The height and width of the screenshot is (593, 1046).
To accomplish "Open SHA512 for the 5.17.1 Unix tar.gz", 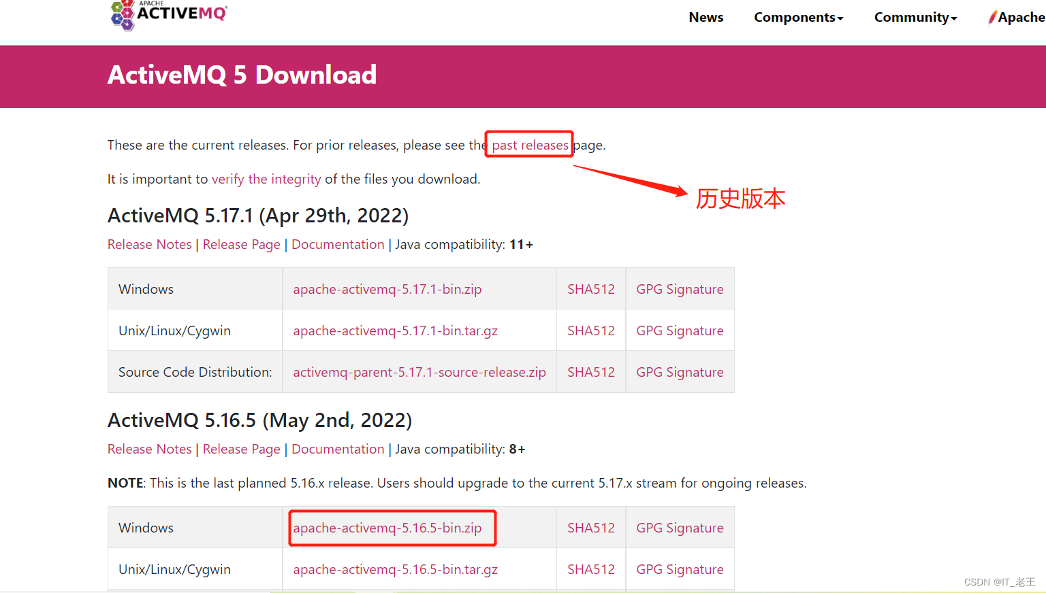I will [x=591, y=331].
